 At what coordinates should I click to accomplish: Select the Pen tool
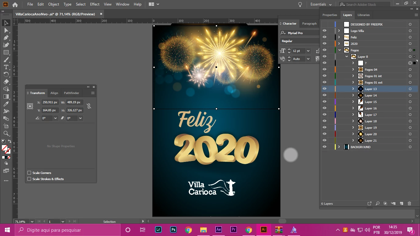coord(6,37)
